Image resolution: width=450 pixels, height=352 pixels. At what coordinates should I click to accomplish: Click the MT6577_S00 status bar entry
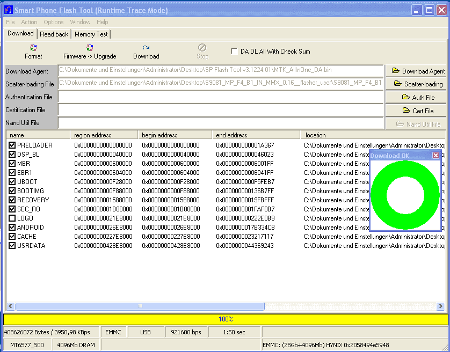click(x=27, y=345)
